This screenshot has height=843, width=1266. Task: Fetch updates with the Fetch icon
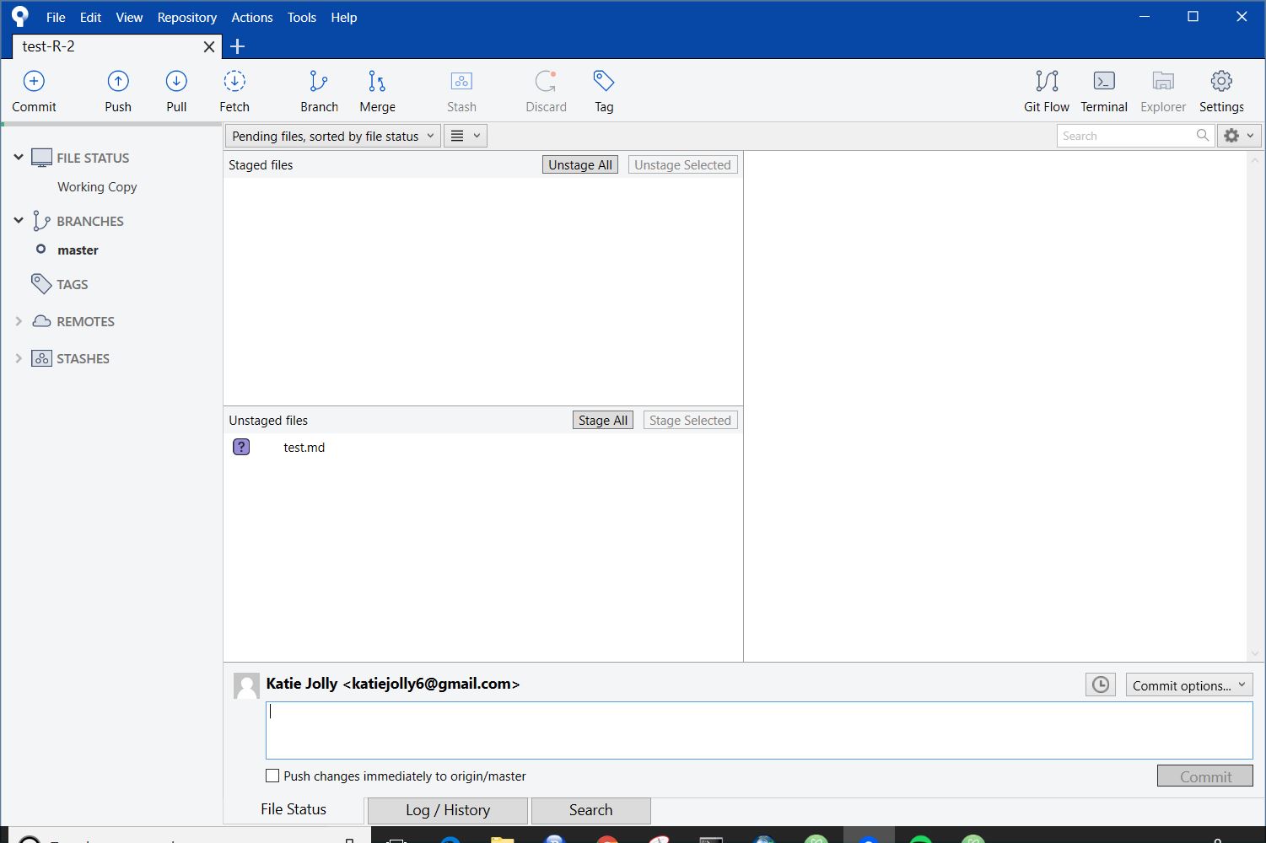click(x=234, y=81)
